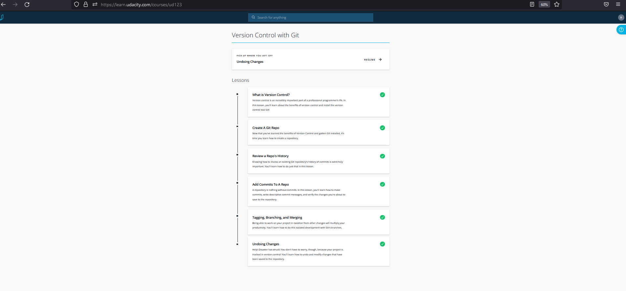Click description starting 'Knowing how to review'
Screen dimensions: 626x291
(298, 164)
